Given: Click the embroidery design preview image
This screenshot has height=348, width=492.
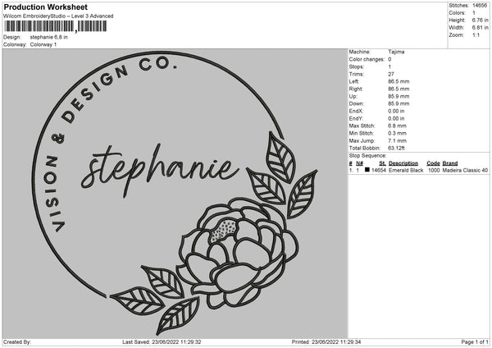Looking at the screenshot, I should (175, 194).
